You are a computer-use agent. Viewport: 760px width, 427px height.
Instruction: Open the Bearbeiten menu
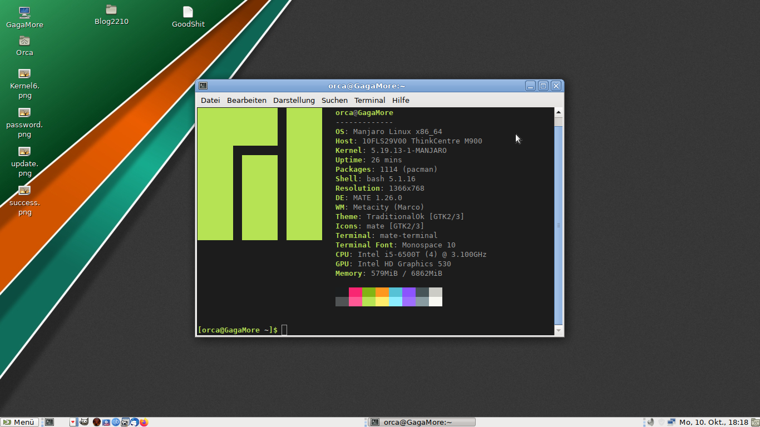pos(246,100)
